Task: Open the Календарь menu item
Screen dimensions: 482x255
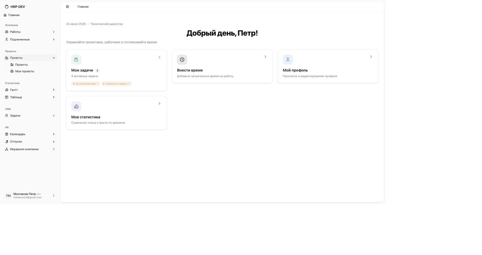Action: [x=30, y=134]
